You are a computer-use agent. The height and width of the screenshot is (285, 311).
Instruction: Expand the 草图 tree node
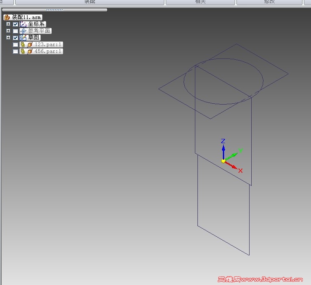[x=8, y=37]
